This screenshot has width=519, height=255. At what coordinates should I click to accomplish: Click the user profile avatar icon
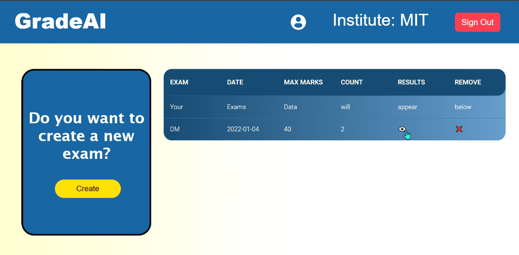tap(298, 22)
